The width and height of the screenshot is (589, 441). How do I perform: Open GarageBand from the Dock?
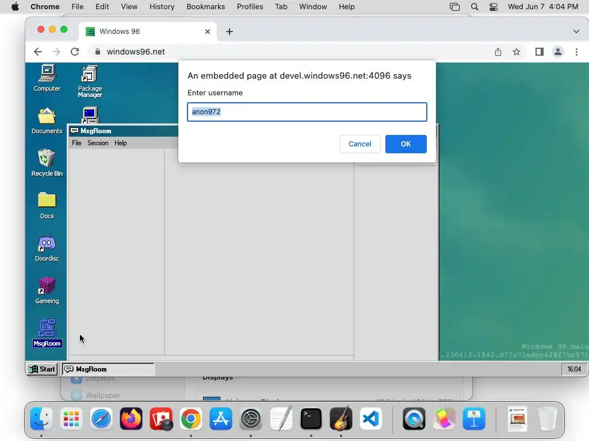coord(341,419)
